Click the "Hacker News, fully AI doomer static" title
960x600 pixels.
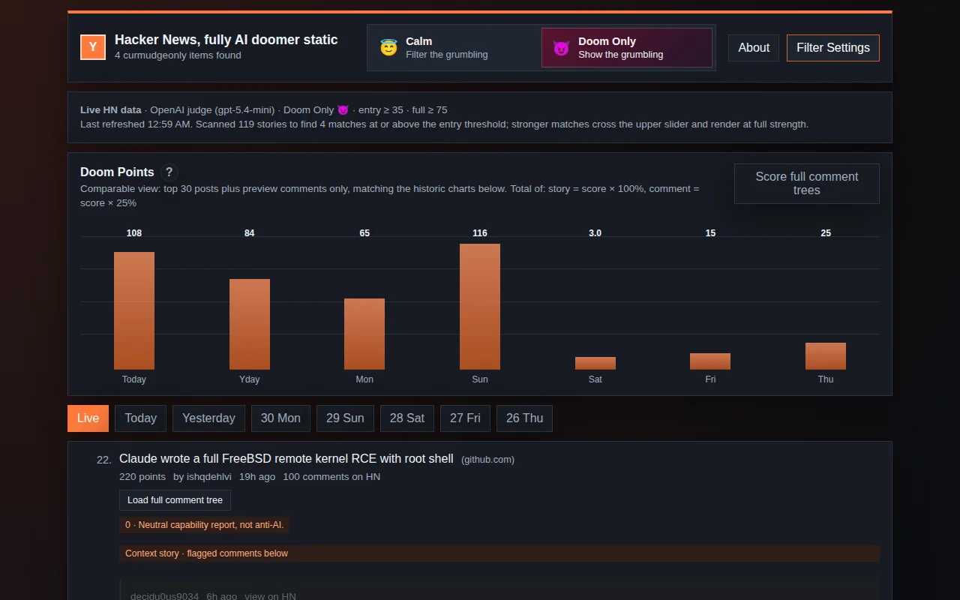(x=226, y=40)
